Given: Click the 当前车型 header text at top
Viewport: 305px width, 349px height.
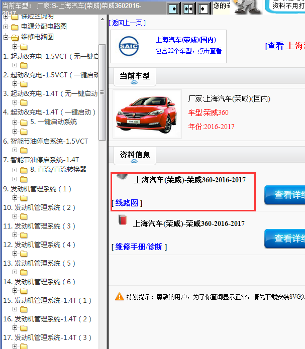Looking at the screenshot, I should [71, 8].
